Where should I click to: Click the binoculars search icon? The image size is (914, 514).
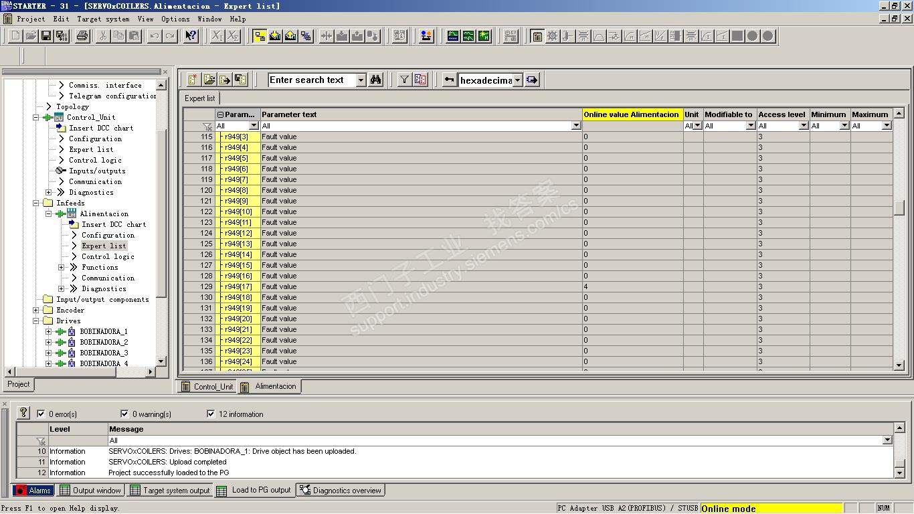376,80
